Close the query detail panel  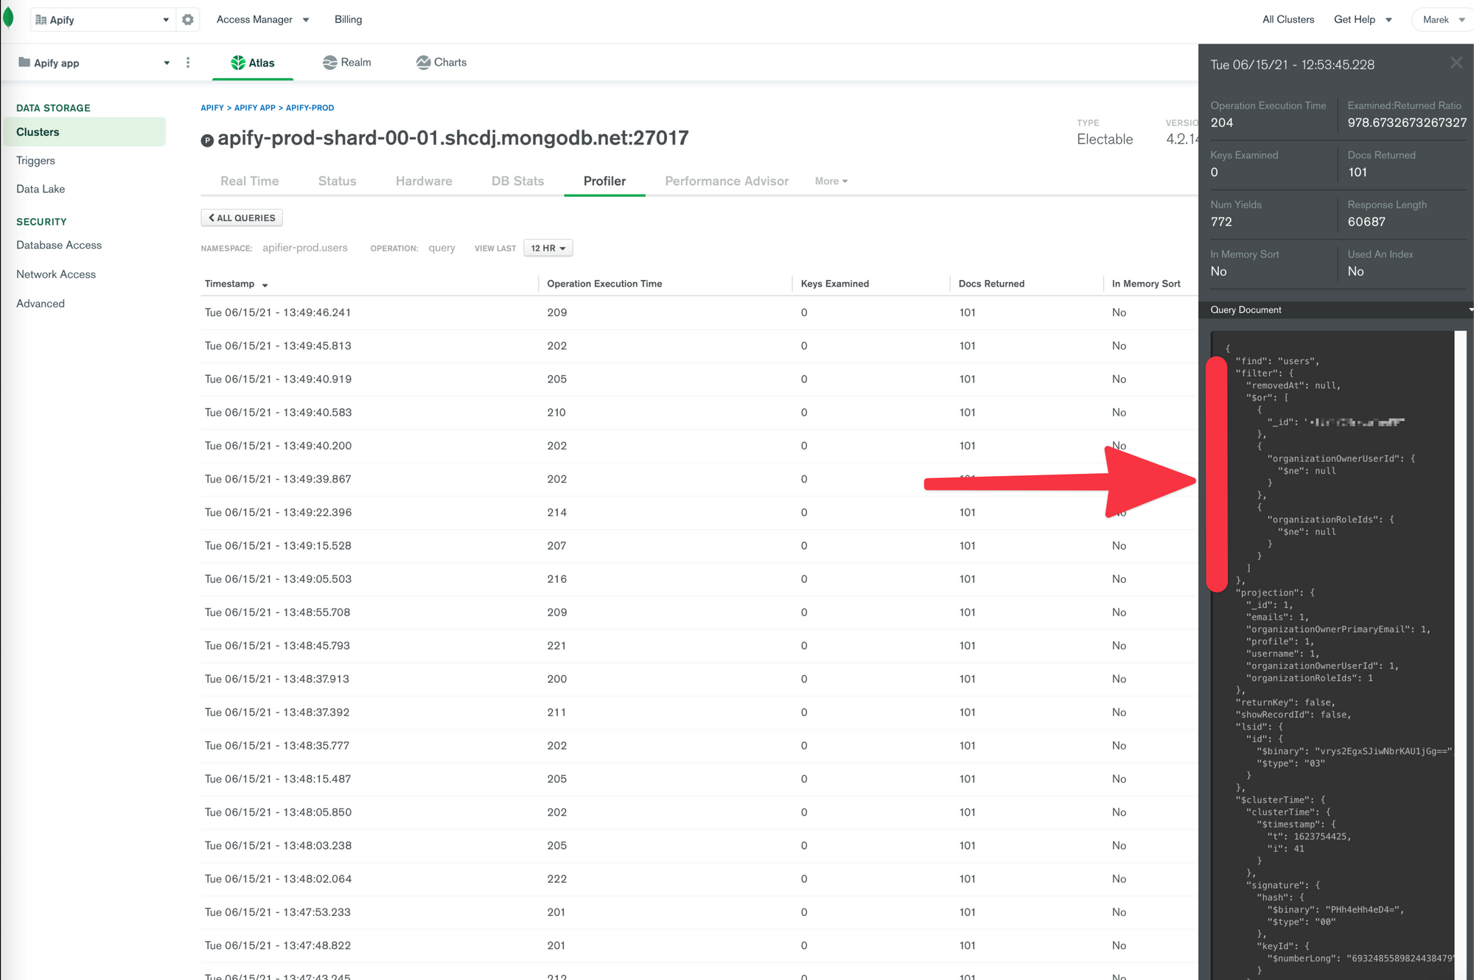1456,63
